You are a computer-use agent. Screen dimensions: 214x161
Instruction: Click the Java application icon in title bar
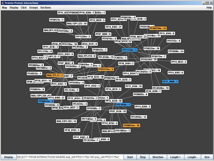pos(2,3)
